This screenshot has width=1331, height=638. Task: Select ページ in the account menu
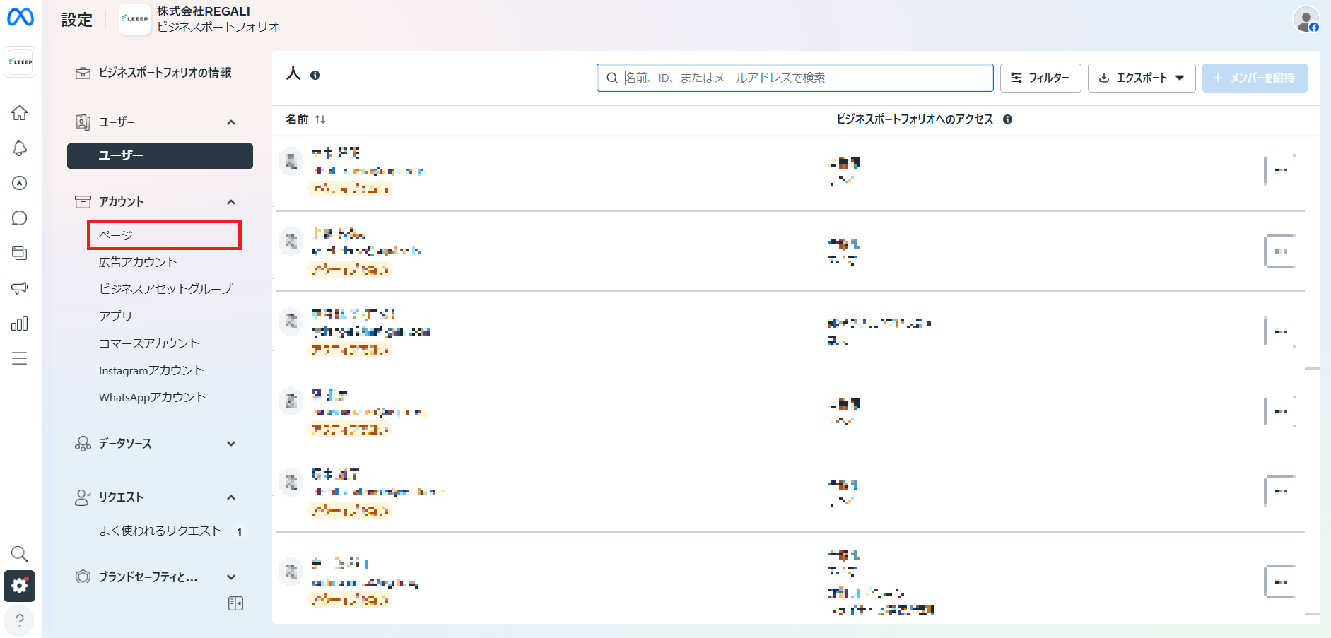pyautogui.click(x=165, y=235)
